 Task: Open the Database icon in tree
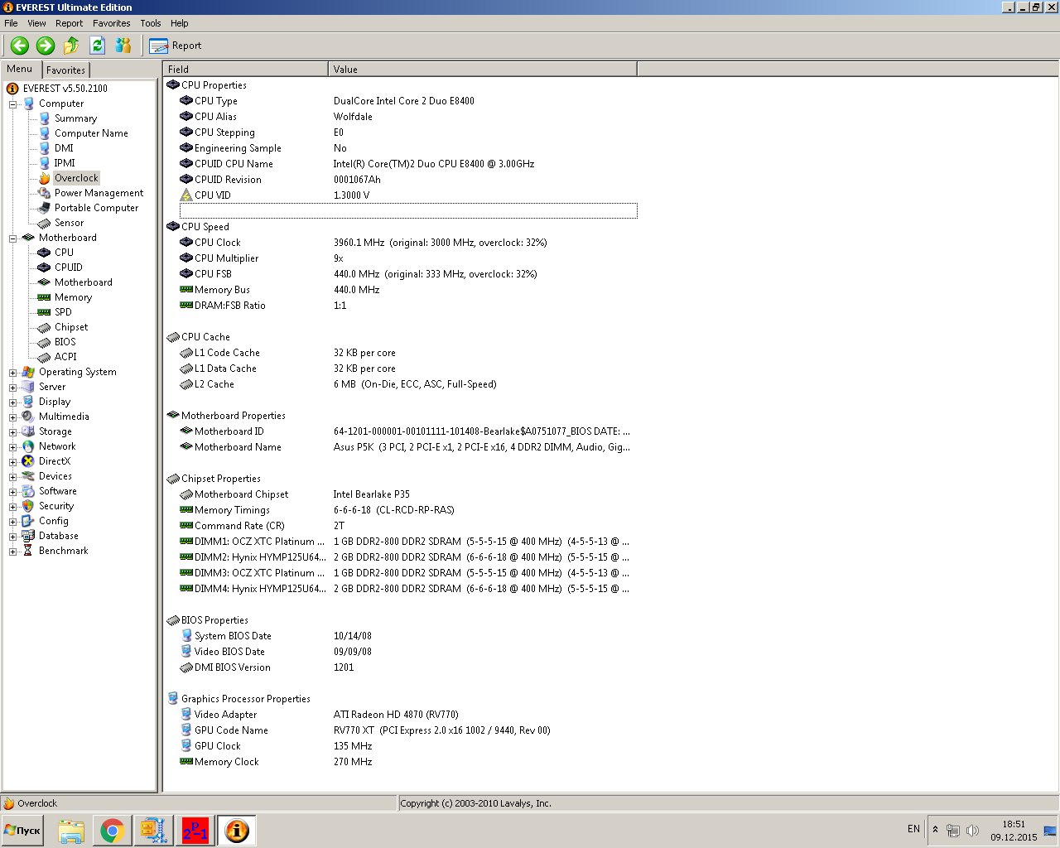pos(28,536)
